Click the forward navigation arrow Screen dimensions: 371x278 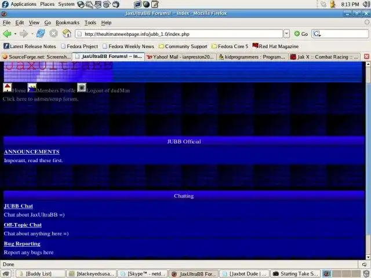pyautogui.click(x=24, y=34)
